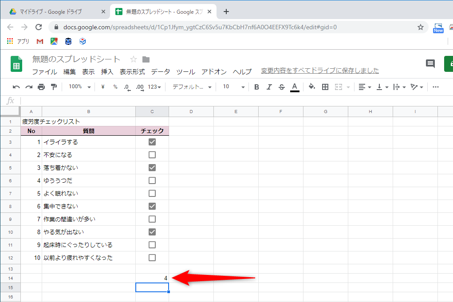Click the Undo icon
Screen dimensions: 453x302
pos(16,87)
